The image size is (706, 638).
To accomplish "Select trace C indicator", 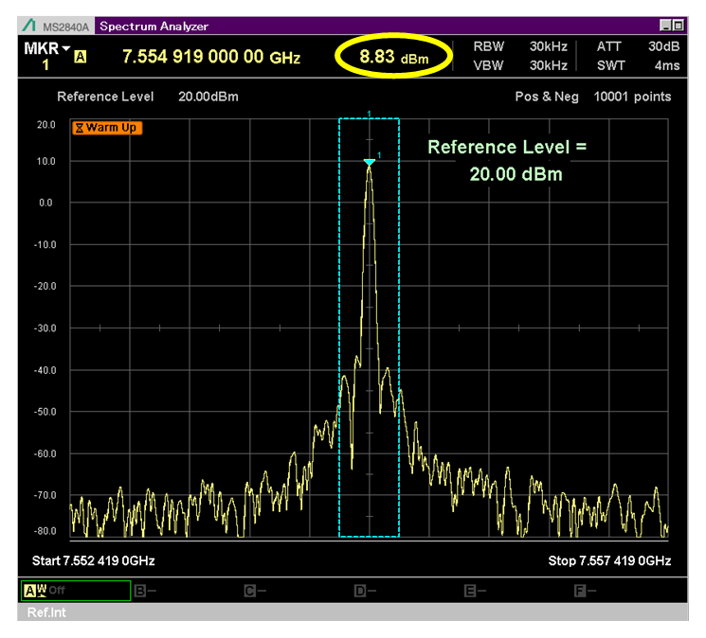I will tap(251, 591).
